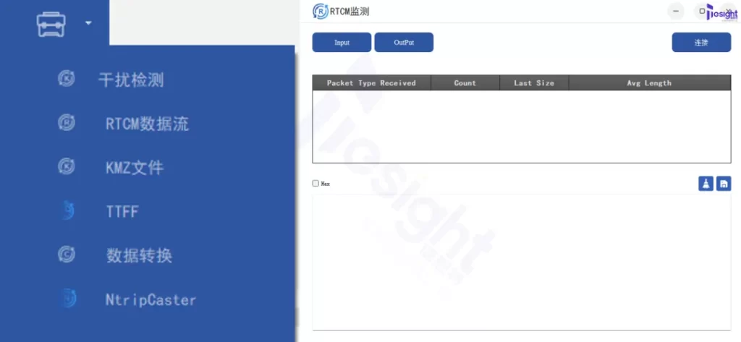The height and width of the screenshot is (342, 741).
Task: Click the icon beside RTCM数据流
Action: [67, 123]
